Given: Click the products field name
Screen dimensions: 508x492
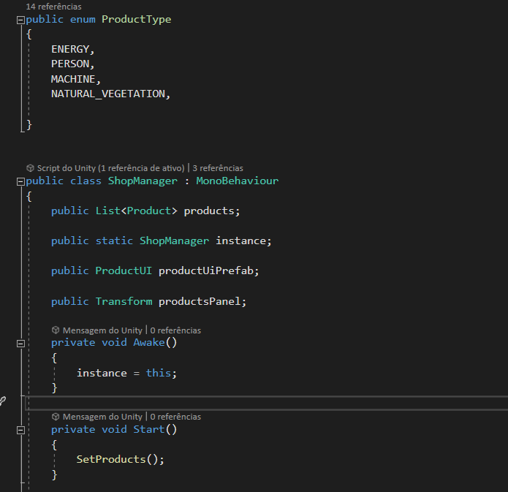Looking at the screenshot, I should tap(209, 211).
